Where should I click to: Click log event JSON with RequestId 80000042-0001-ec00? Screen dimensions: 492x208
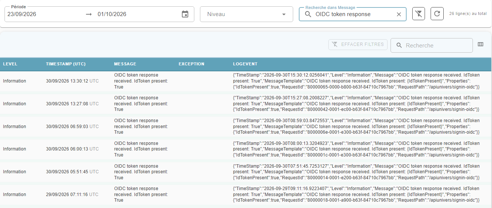356,104
